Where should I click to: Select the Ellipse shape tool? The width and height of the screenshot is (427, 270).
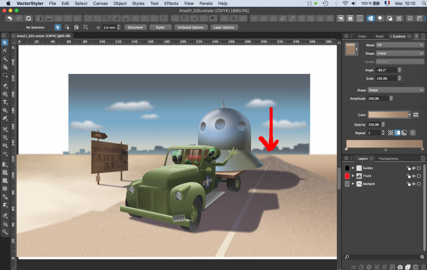point(5,94)
